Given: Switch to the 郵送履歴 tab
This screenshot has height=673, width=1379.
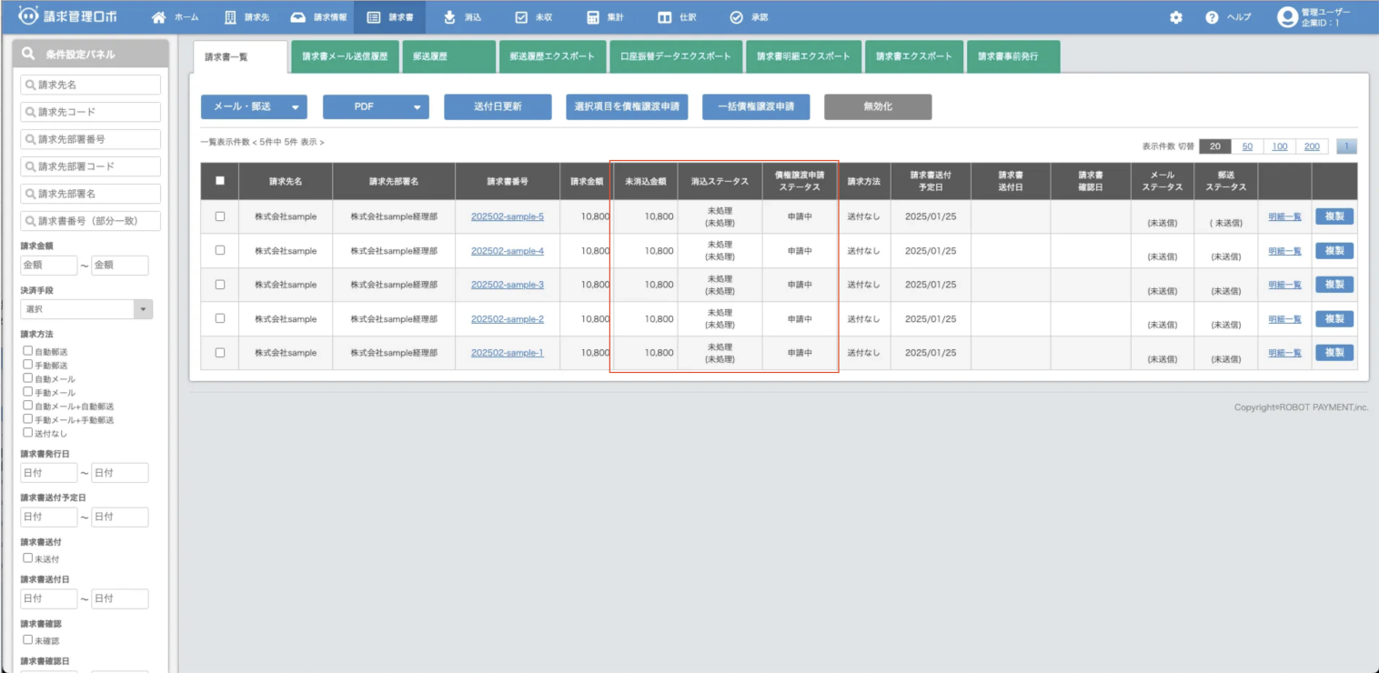Looking at the screenshot, I should tap(448, 56).
